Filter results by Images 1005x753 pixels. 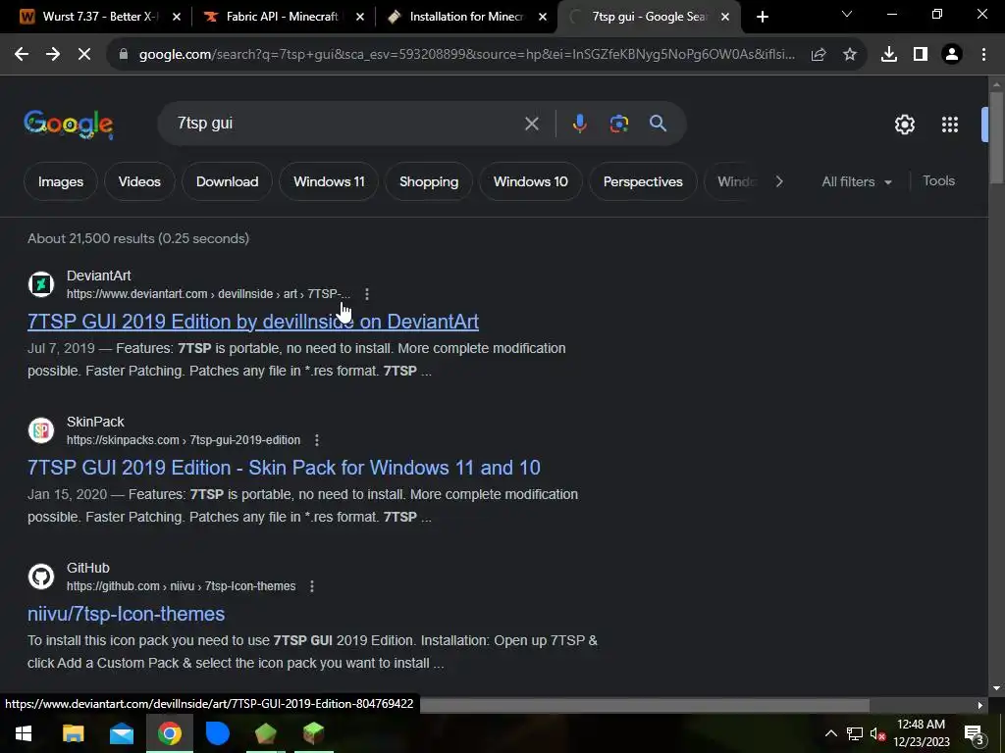click(61, 181)
